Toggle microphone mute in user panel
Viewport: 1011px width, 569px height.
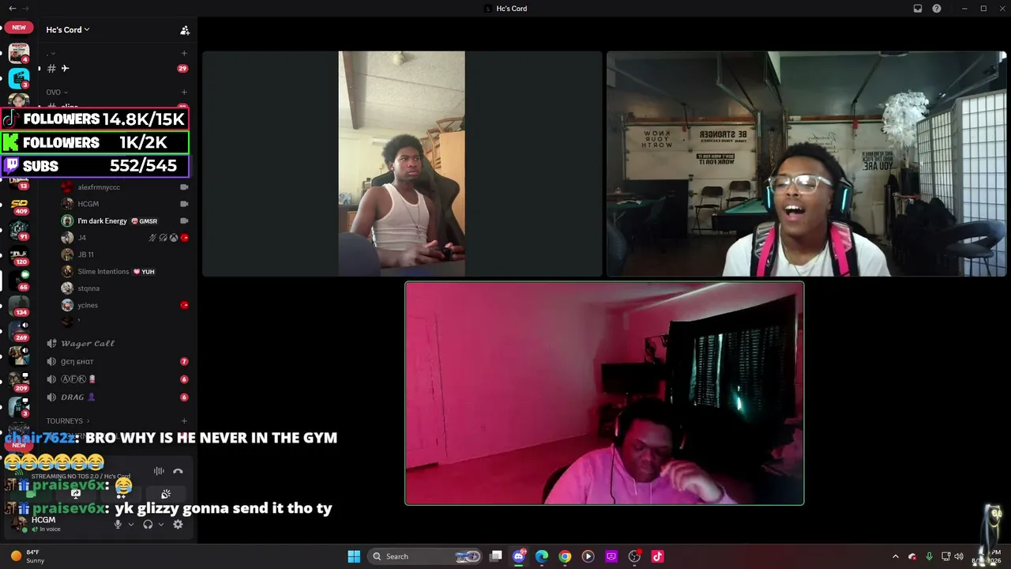[x=118, y=524]
